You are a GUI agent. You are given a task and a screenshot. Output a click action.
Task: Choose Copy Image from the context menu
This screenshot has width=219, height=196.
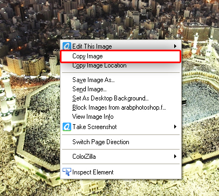click(x=120, y=56)
